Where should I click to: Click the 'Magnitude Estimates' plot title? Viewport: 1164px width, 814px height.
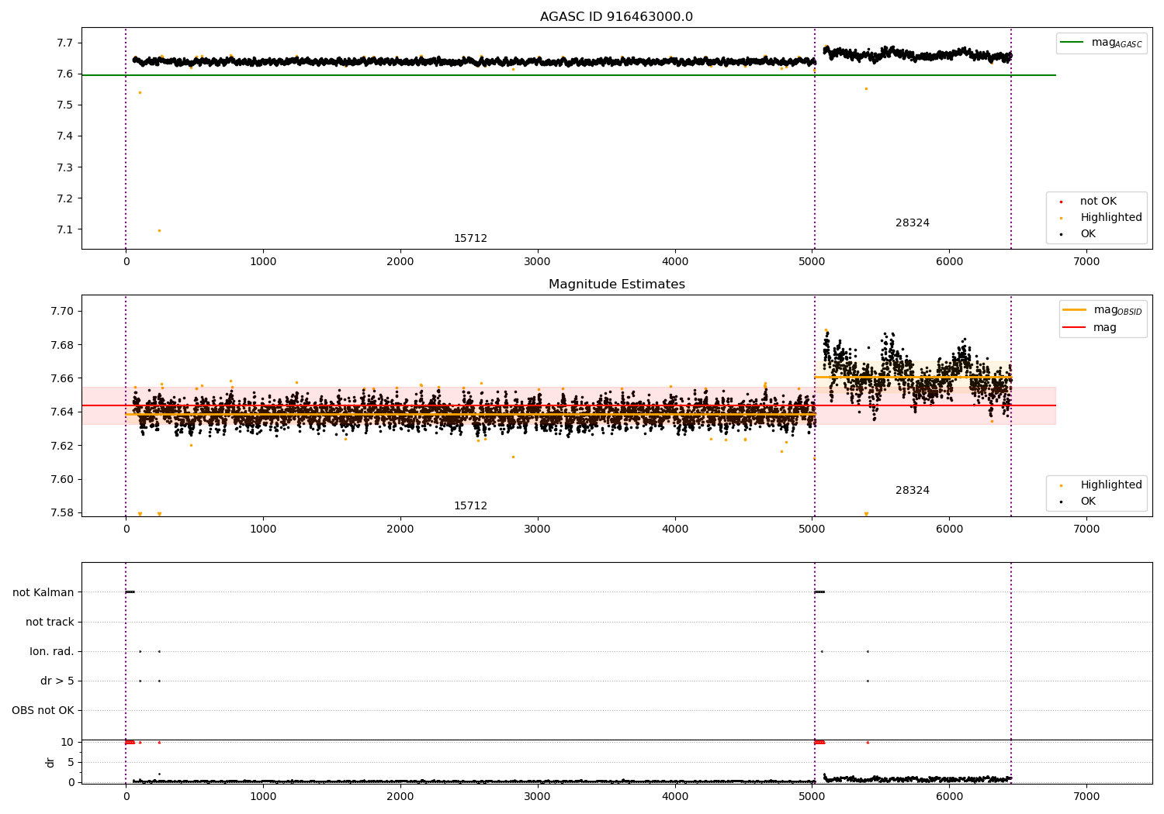pyautogui.click(x=616, y=285)
